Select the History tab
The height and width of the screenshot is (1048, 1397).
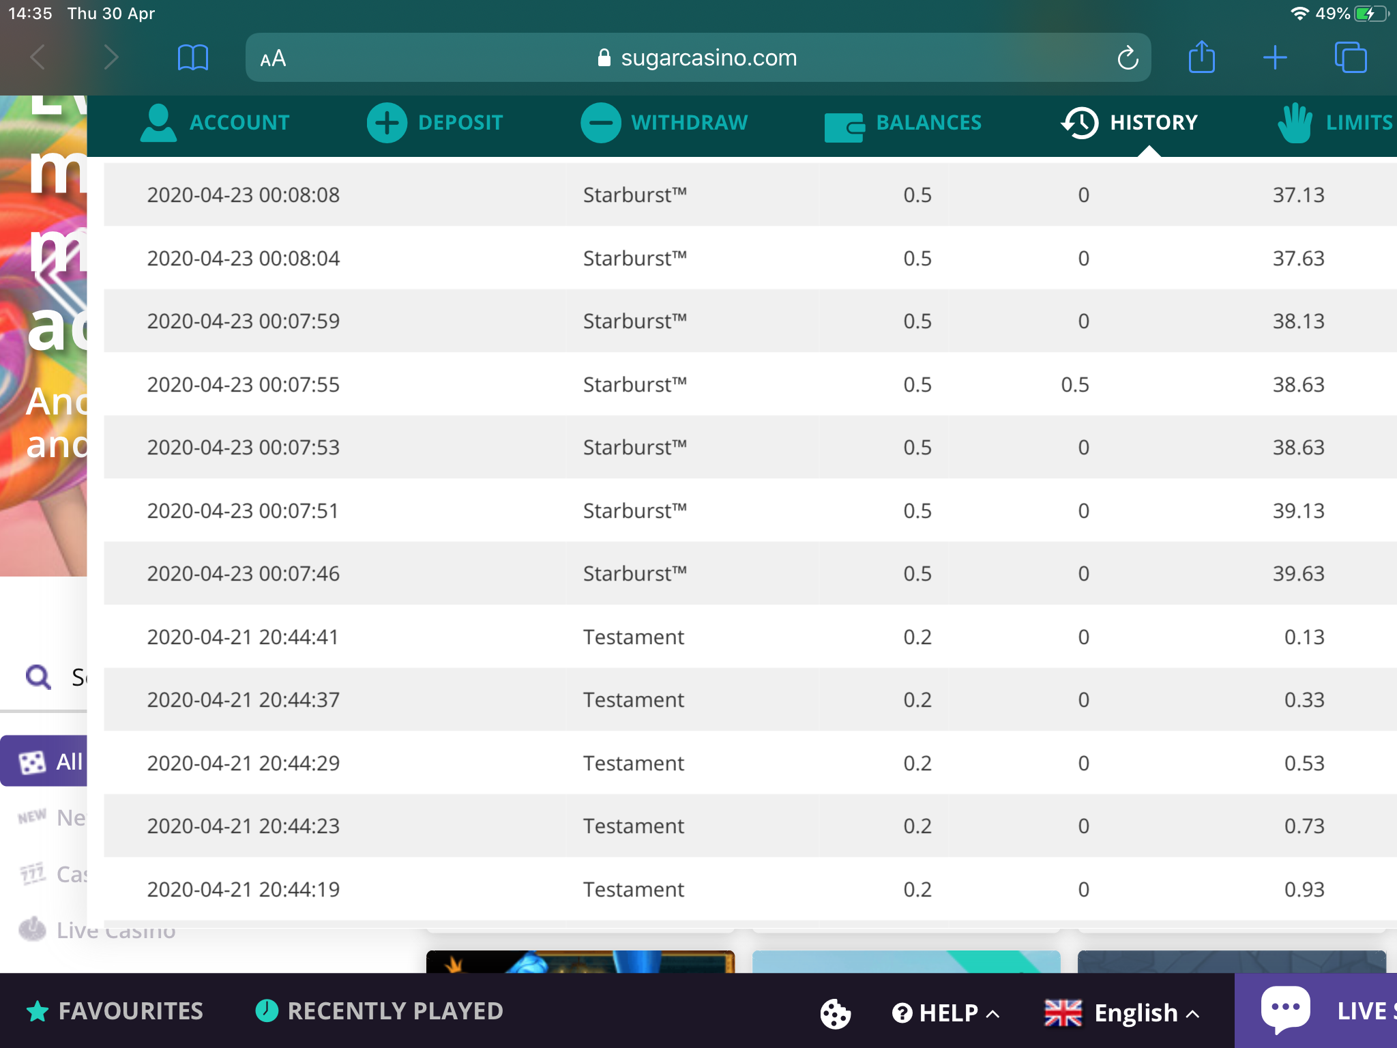(1130, 123)
